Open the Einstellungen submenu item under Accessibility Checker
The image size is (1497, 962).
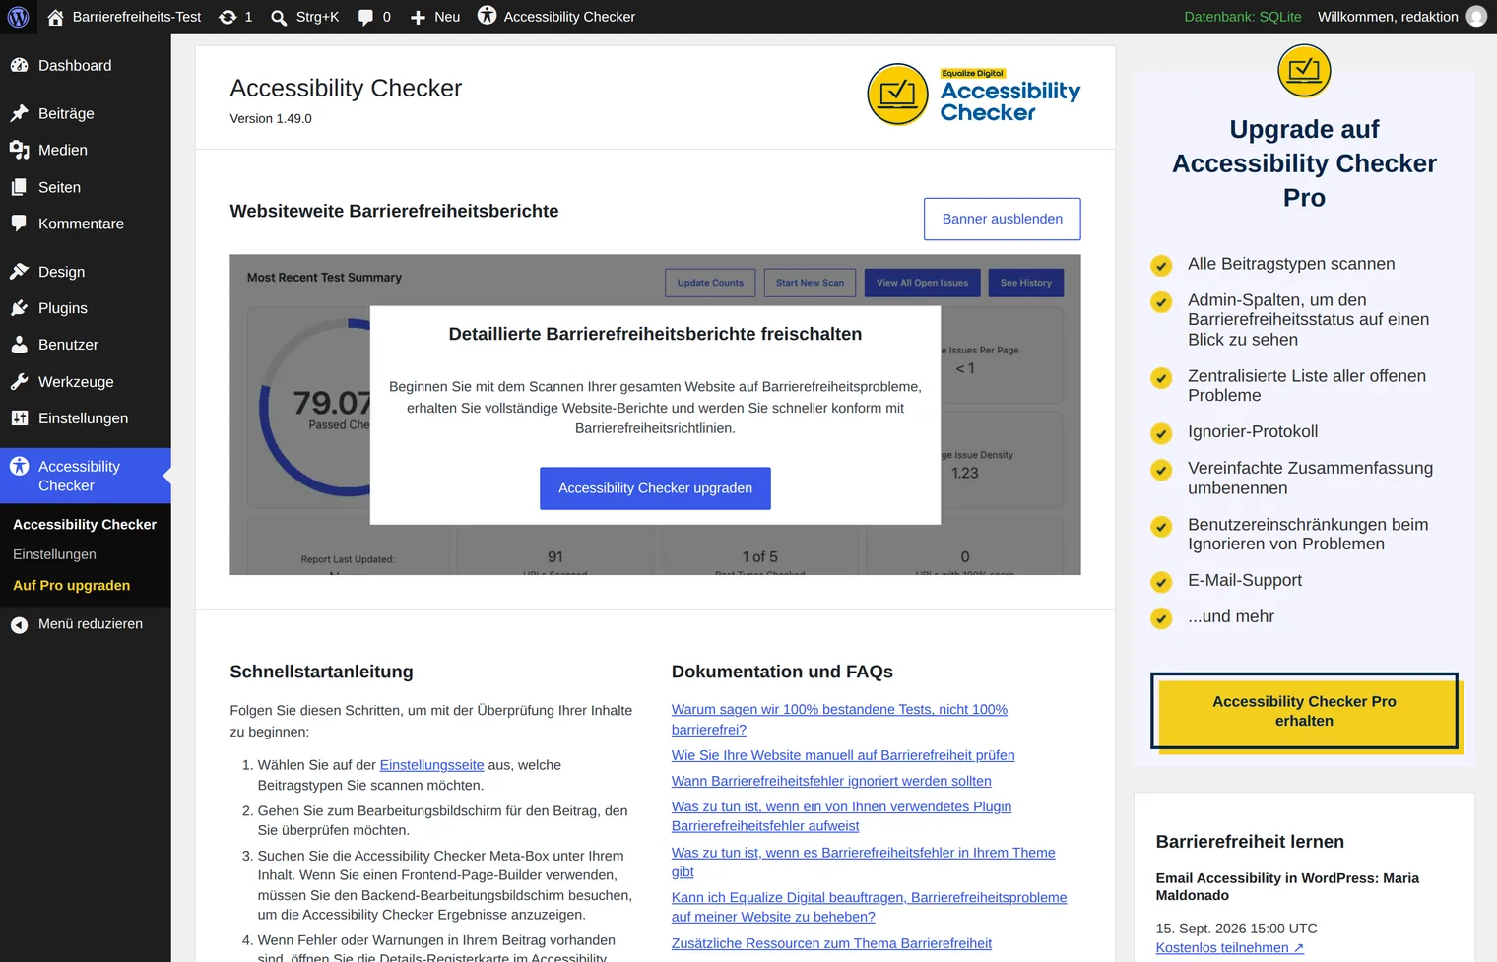pyautogui.click(x=54, y=554)
